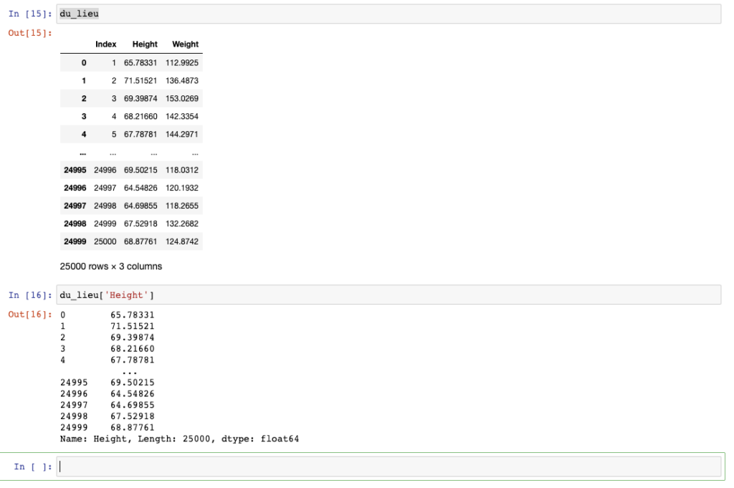The width and height of the screenshot is (734, 488).
Task: Click row label 0 in the dataframe table
Action: [83, 62]
